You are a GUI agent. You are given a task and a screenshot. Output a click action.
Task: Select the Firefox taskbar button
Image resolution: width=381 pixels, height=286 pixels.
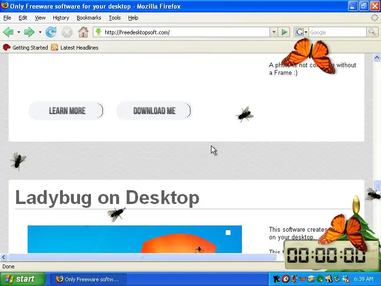tap(89, 279)
